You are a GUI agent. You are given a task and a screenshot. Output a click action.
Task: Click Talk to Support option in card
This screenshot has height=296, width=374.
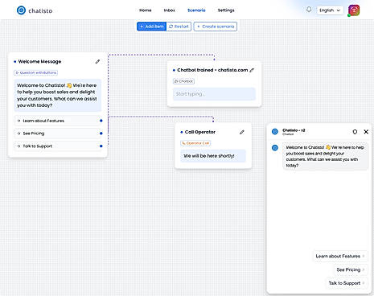click(58, 146)
